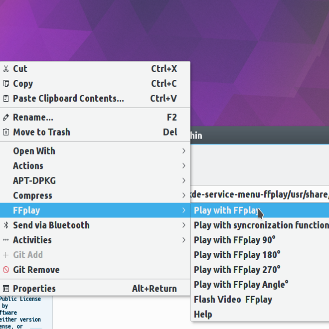329x329 pixels.
Task: Click the red Git Remove icon
Action: coord(6,270)
